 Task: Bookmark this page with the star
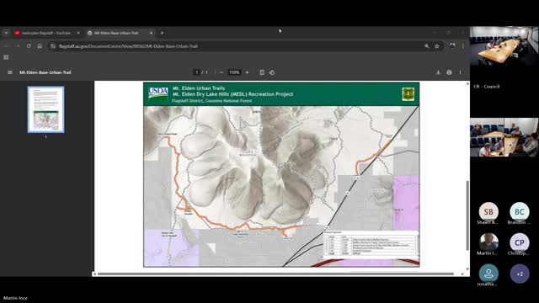click(x=437, y=46)
